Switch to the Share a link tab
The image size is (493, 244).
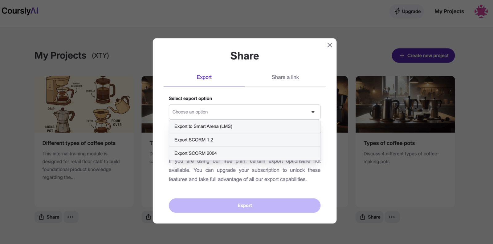point(285,77)
